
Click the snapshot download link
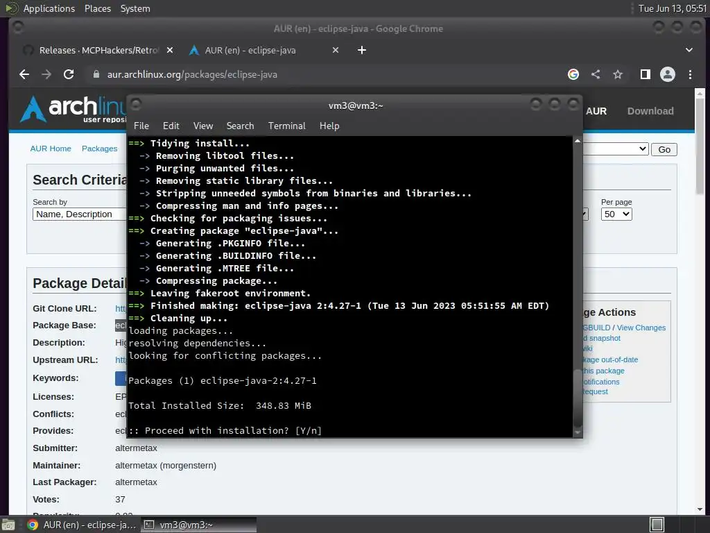pos(603,338)
